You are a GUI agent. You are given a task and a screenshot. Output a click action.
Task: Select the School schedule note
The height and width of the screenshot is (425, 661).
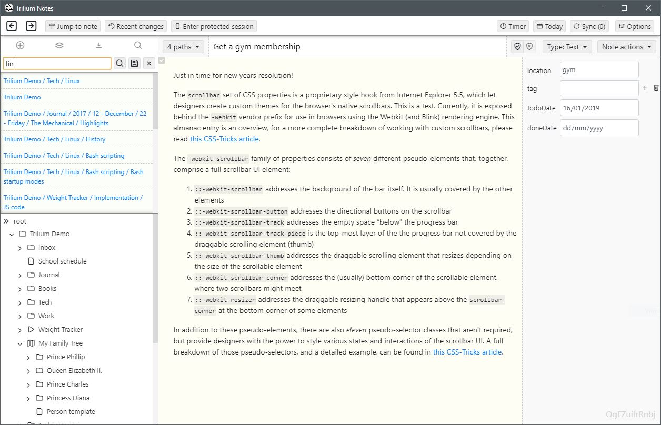pyautogui.click(x=62, y=261)
